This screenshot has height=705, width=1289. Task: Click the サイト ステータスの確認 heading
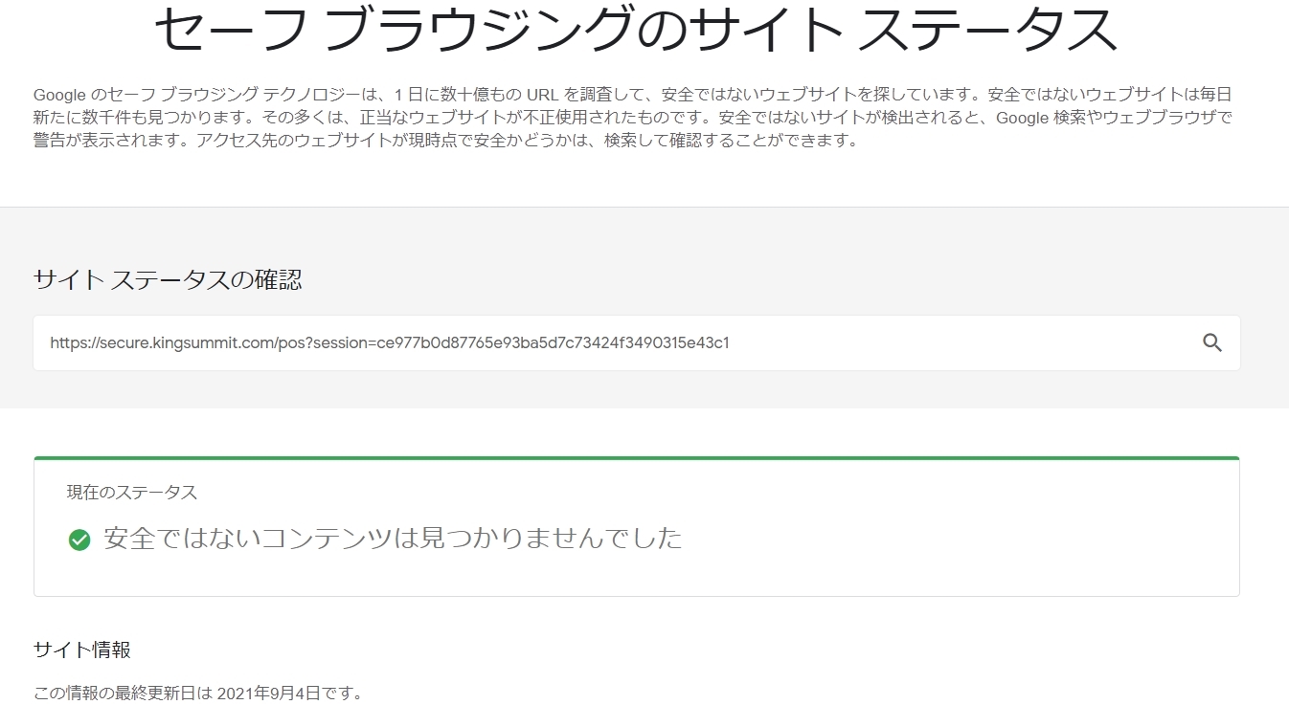click(168, 280)
